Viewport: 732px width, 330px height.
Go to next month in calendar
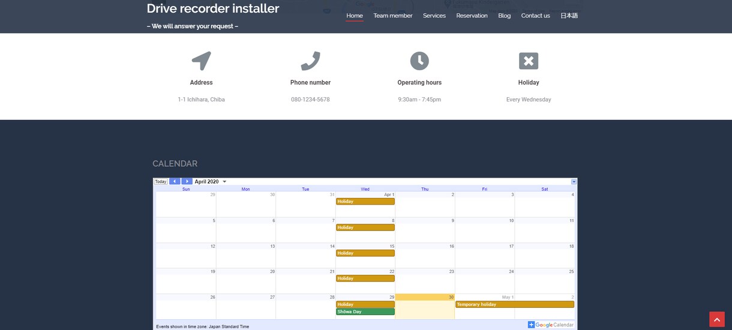[x=187, y=181]
